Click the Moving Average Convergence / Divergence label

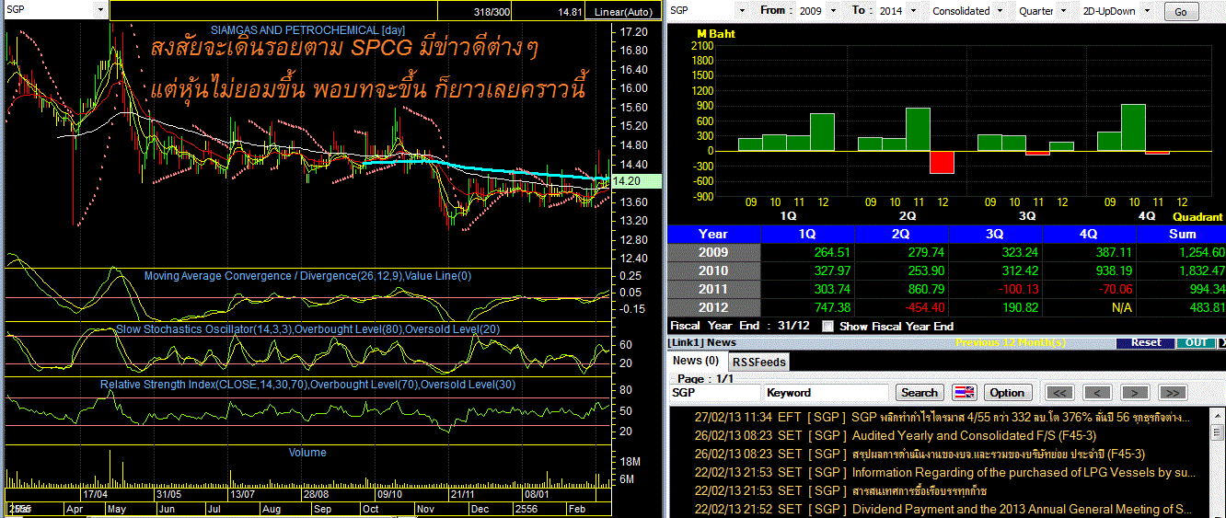308,276
